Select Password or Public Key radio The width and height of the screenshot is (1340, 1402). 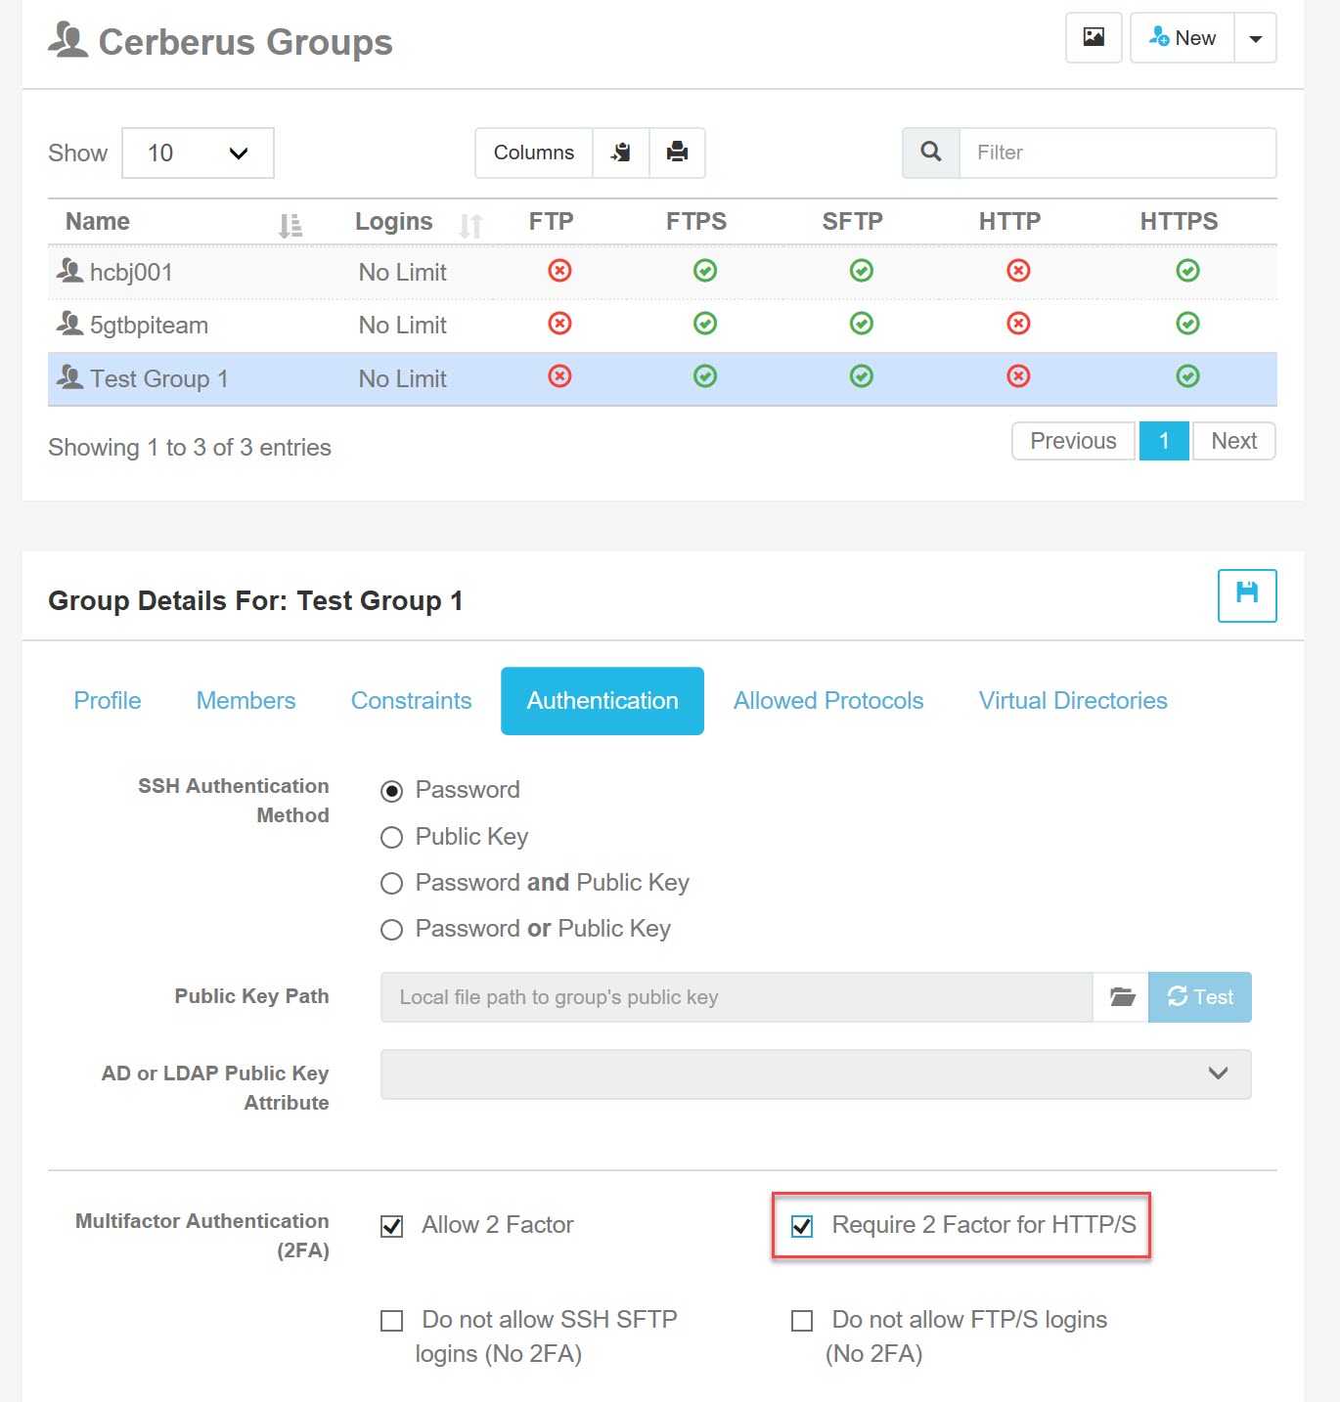391,930
